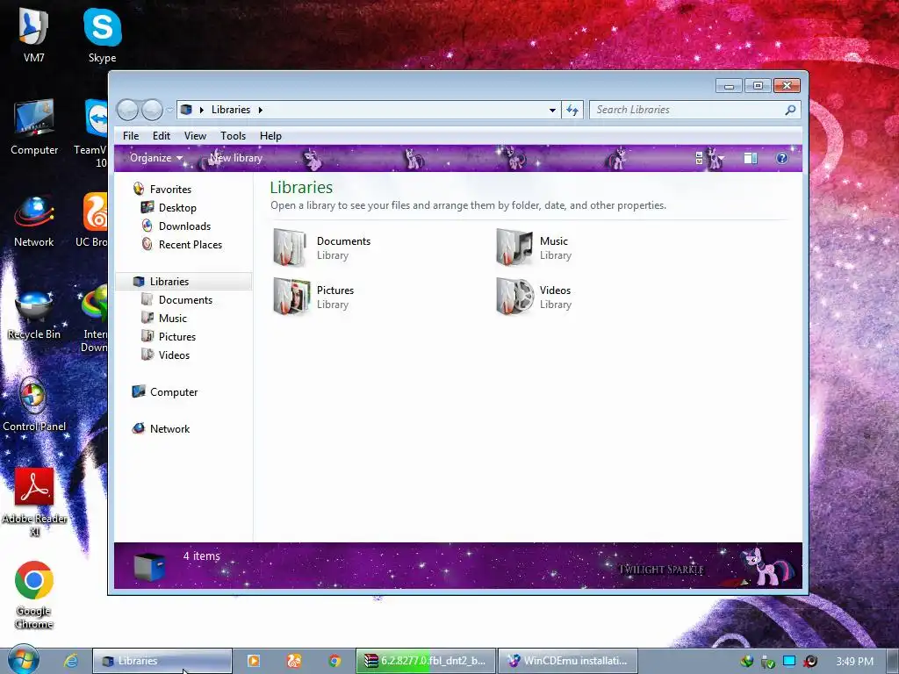Screen dimensions: 899x674
Task: Open Internet Explorer from taskbar
Action: coord(71,661)
